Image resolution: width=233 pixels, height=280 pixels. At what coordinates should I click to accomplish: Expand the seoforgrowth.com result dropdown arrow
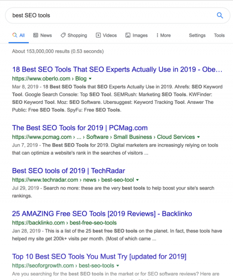(x=118, y=266)
